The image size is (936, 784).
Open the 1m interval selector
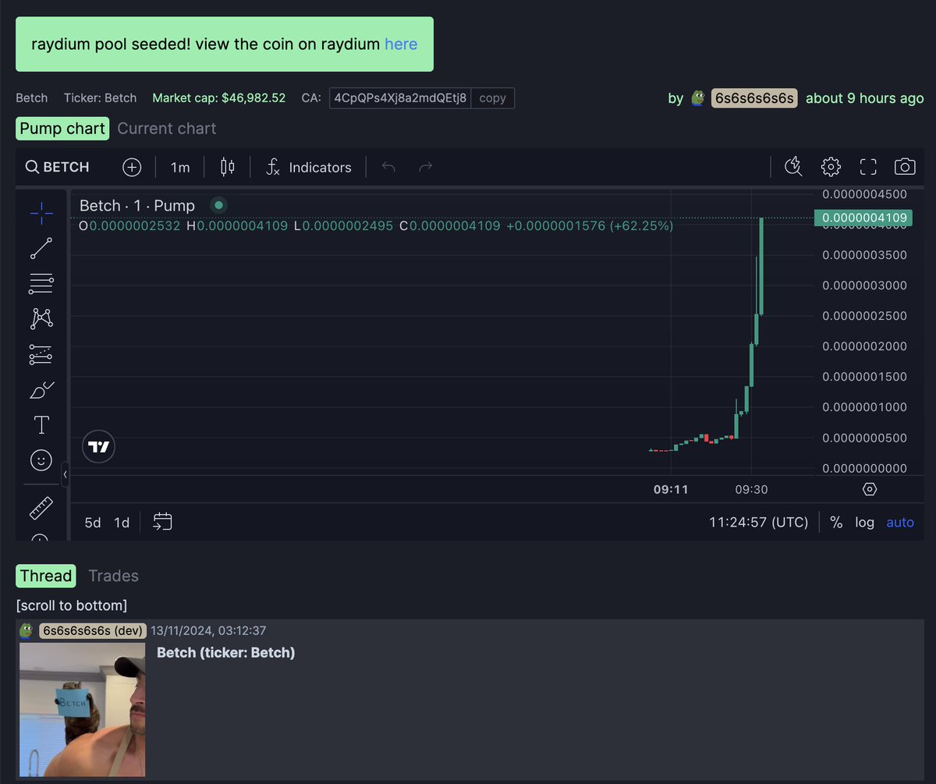180,167
